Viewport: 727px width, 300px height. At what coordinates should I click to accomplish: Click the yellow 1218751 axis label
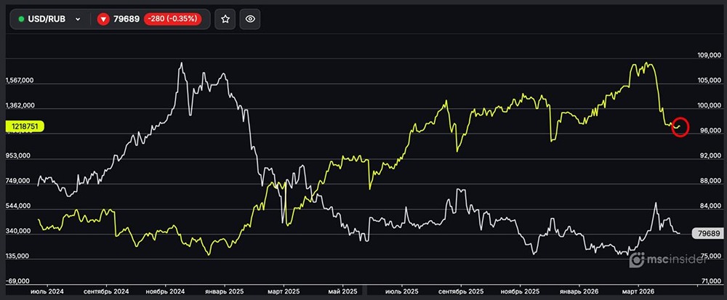pyautogui.click(x=25, y=126)
